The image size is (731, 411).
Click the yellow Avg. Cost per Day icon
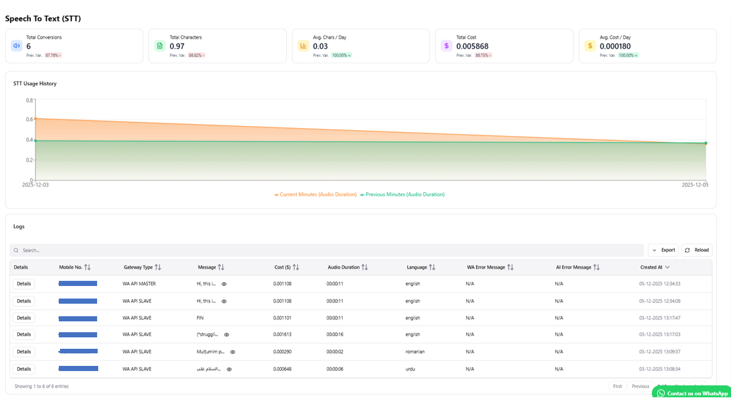[590, 46]
